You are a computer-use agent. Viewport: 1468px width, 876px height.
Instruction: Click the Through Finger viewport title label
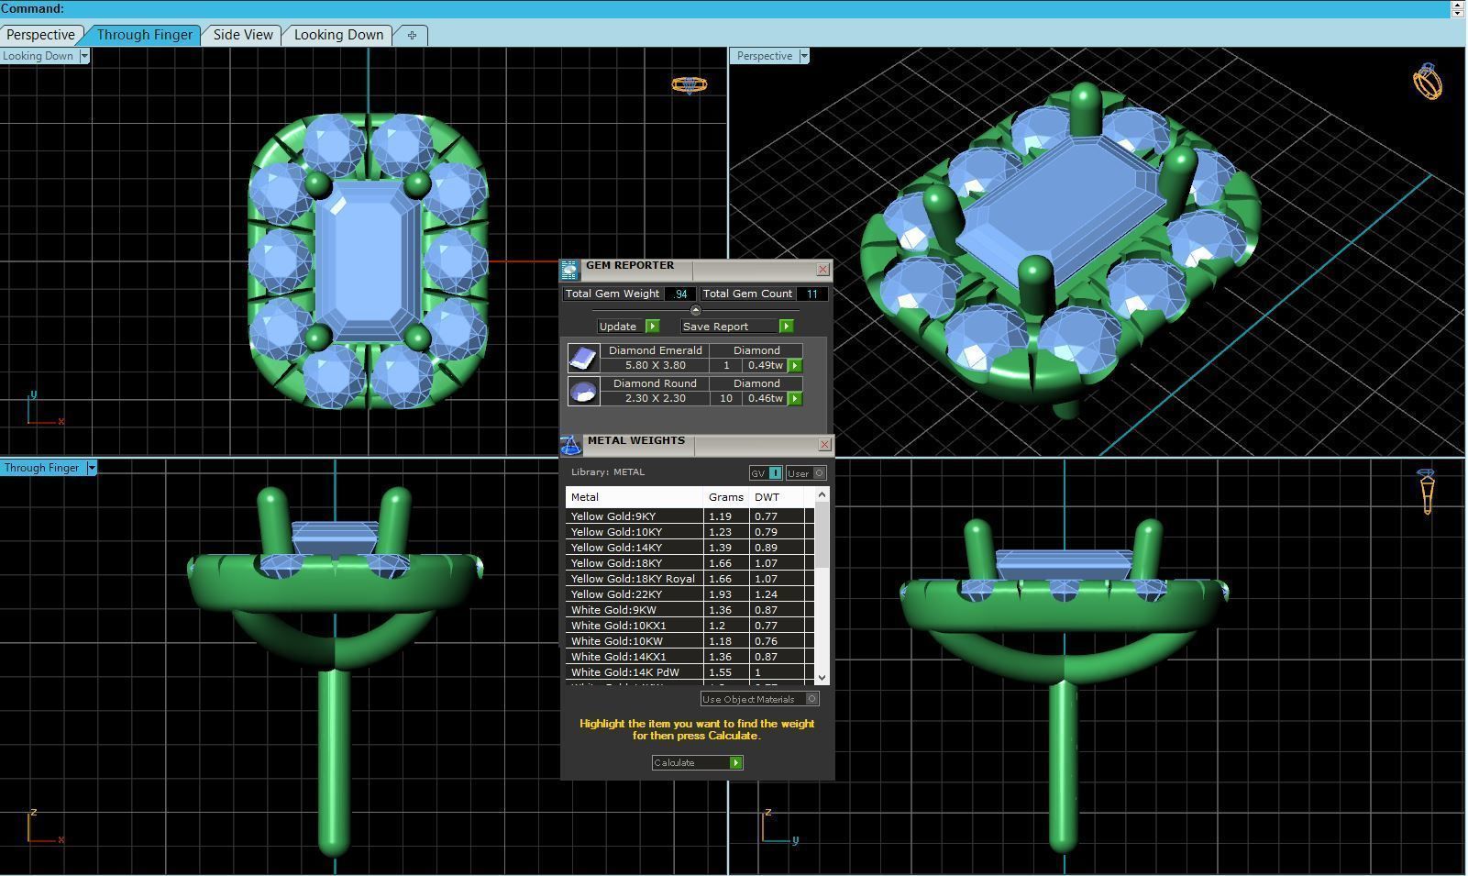(41, 468)
